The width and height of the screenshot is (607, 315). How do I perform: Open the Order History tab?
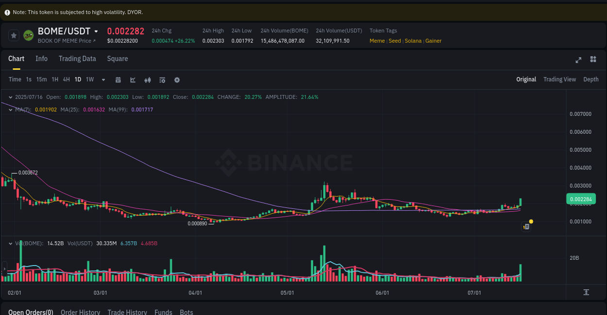pyautogui.click(x=80, y=312)
